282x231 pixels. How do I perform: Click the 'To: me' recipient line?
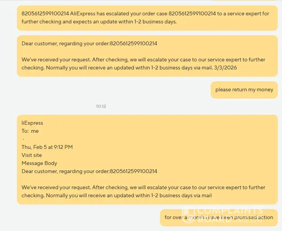pos(30,131)
